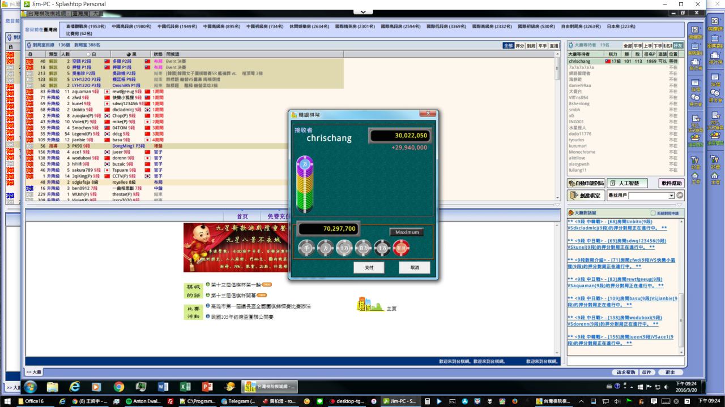Open 軟件幫助 software help
The height and width of the screenshot is (407, 725).
(672, 183)
